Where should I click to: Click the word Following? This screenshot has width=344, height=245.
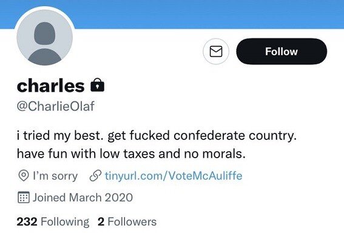[65, 222]
